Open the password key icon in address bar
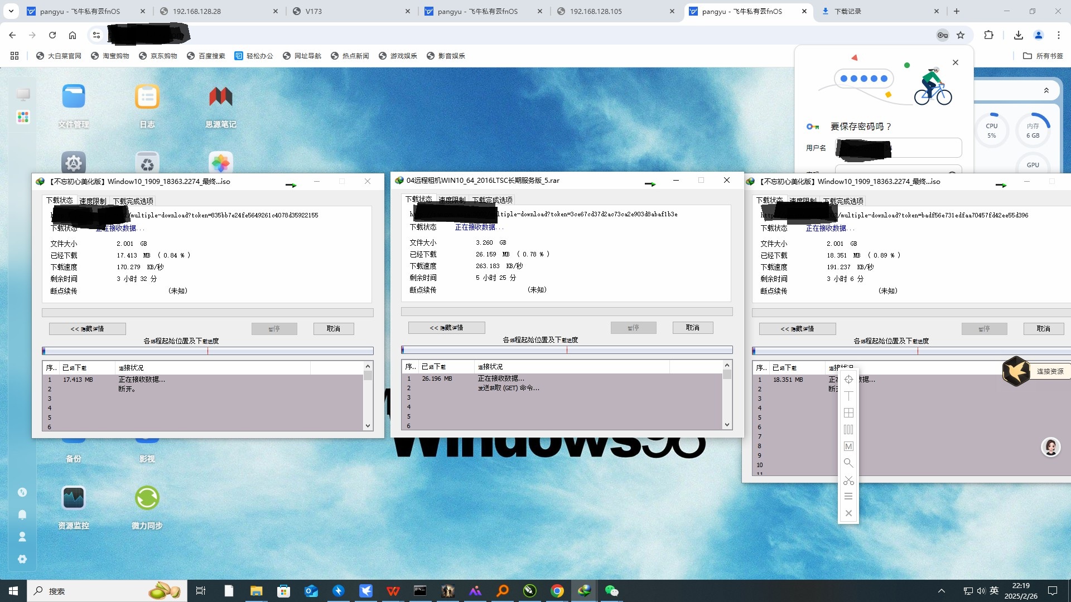This screenshot has width=1071, height=602. (x=942, y=35)
